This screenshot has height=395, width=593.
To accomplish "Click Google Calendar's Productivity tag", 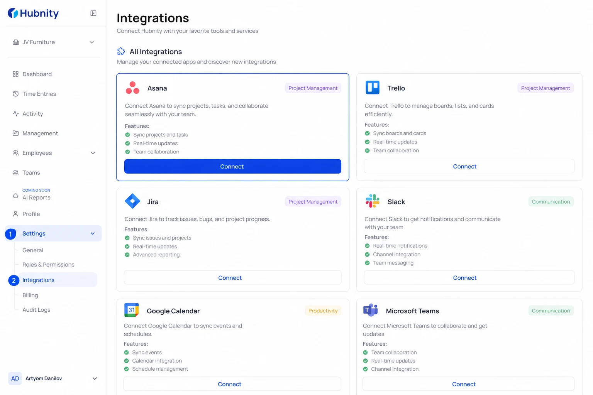I will pos(323,311).
